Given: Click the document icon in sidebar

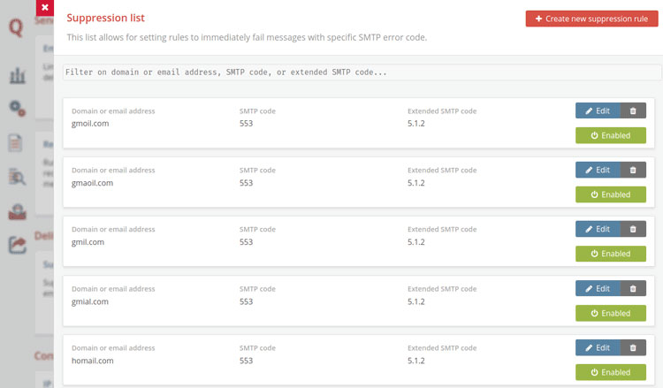Looking at the screenshot, I should pos(17,143).
